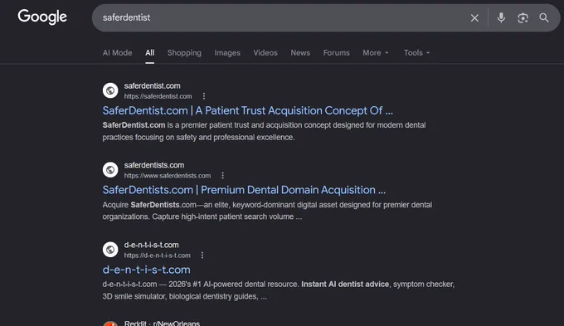Click the saferdentists.com site name
Image resolution: width=564 pixels, height=326 pixels.
[x=154, y=165]
